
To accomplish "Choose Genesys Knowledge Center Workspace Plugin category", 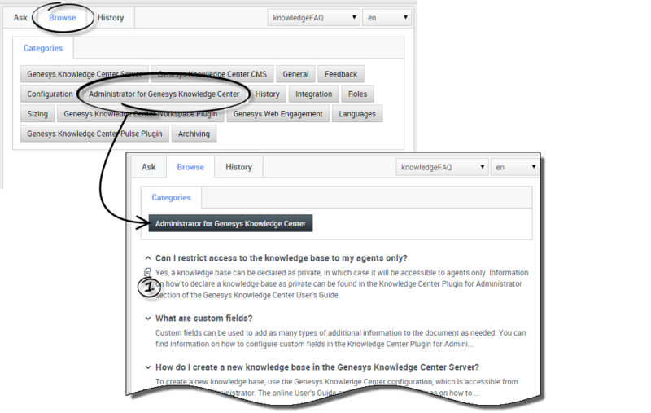I will click(140, 114).
